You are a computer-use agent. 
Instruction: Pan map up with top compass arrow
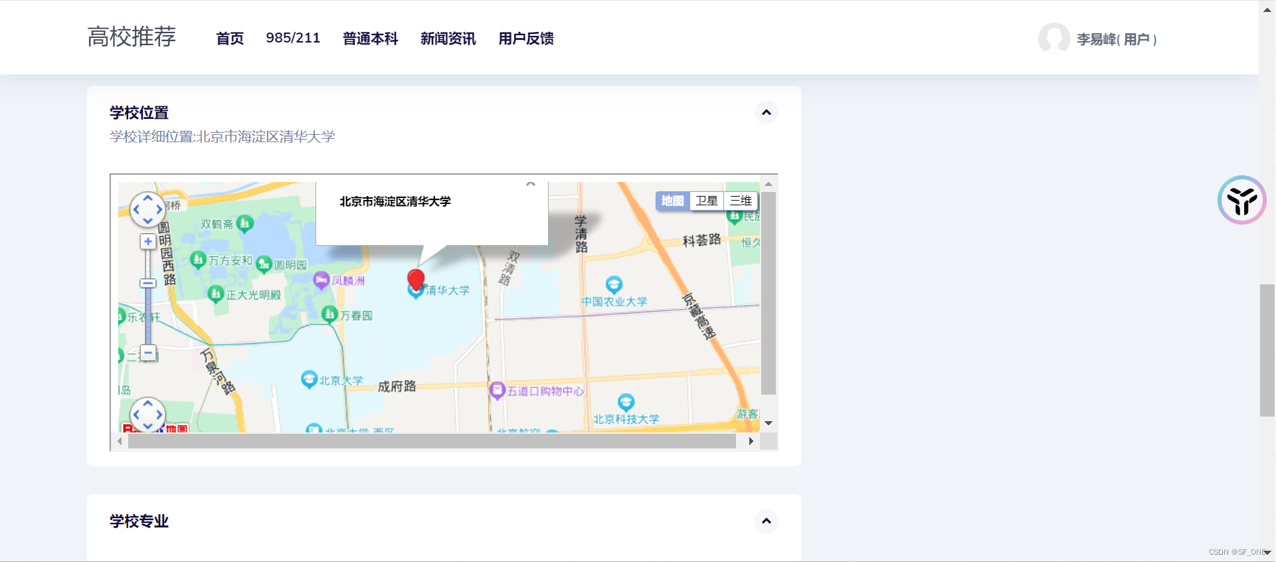[148, 198]
